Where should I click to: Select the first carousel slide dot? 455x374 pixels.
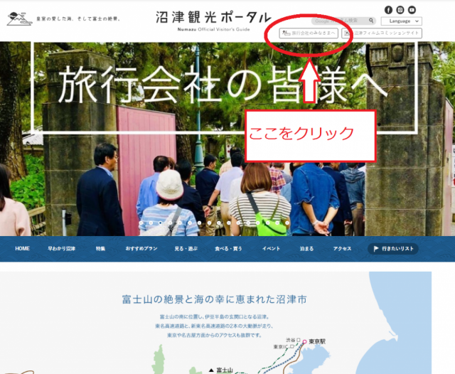[141, 223]
